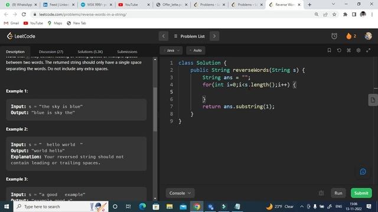Open the Windows Start menu
Image resolution: width=378 pixels, height=212 pixels.
point(6,207)
